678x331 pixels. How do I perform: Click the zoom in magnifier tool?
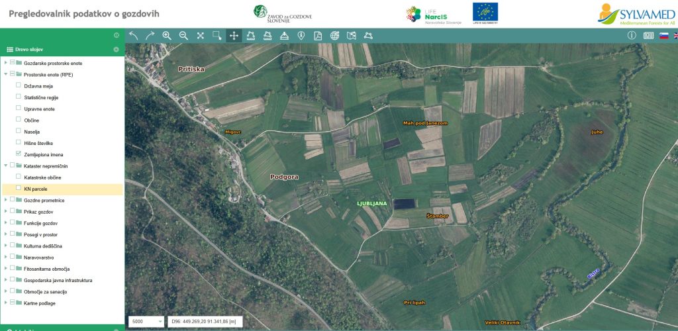click(167, 36)
